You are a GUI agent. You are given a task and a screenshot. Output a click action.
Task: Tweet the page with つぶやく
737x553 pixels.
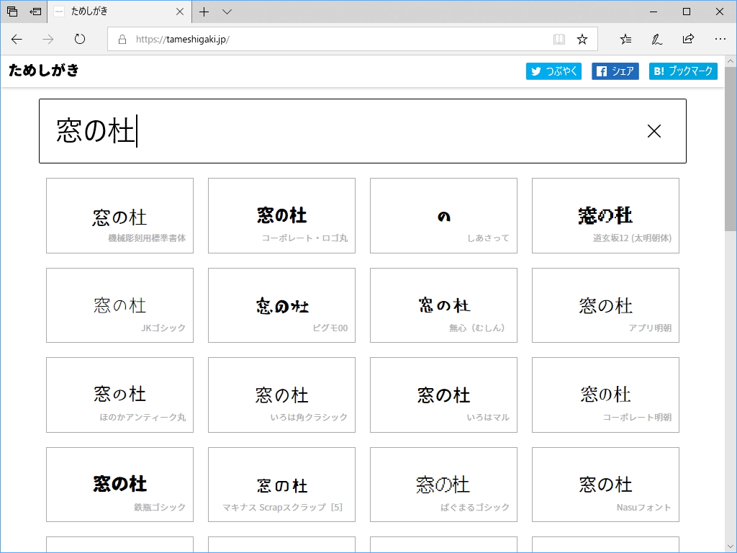click(x=553, y=71)
